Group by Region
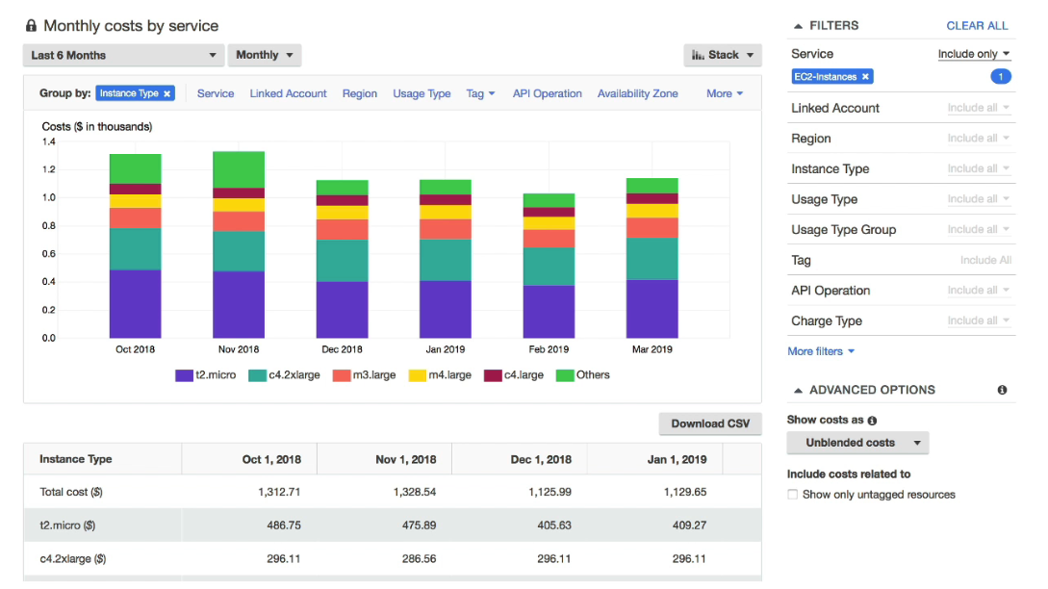The image size is (1048, 589). pos(360,93)
